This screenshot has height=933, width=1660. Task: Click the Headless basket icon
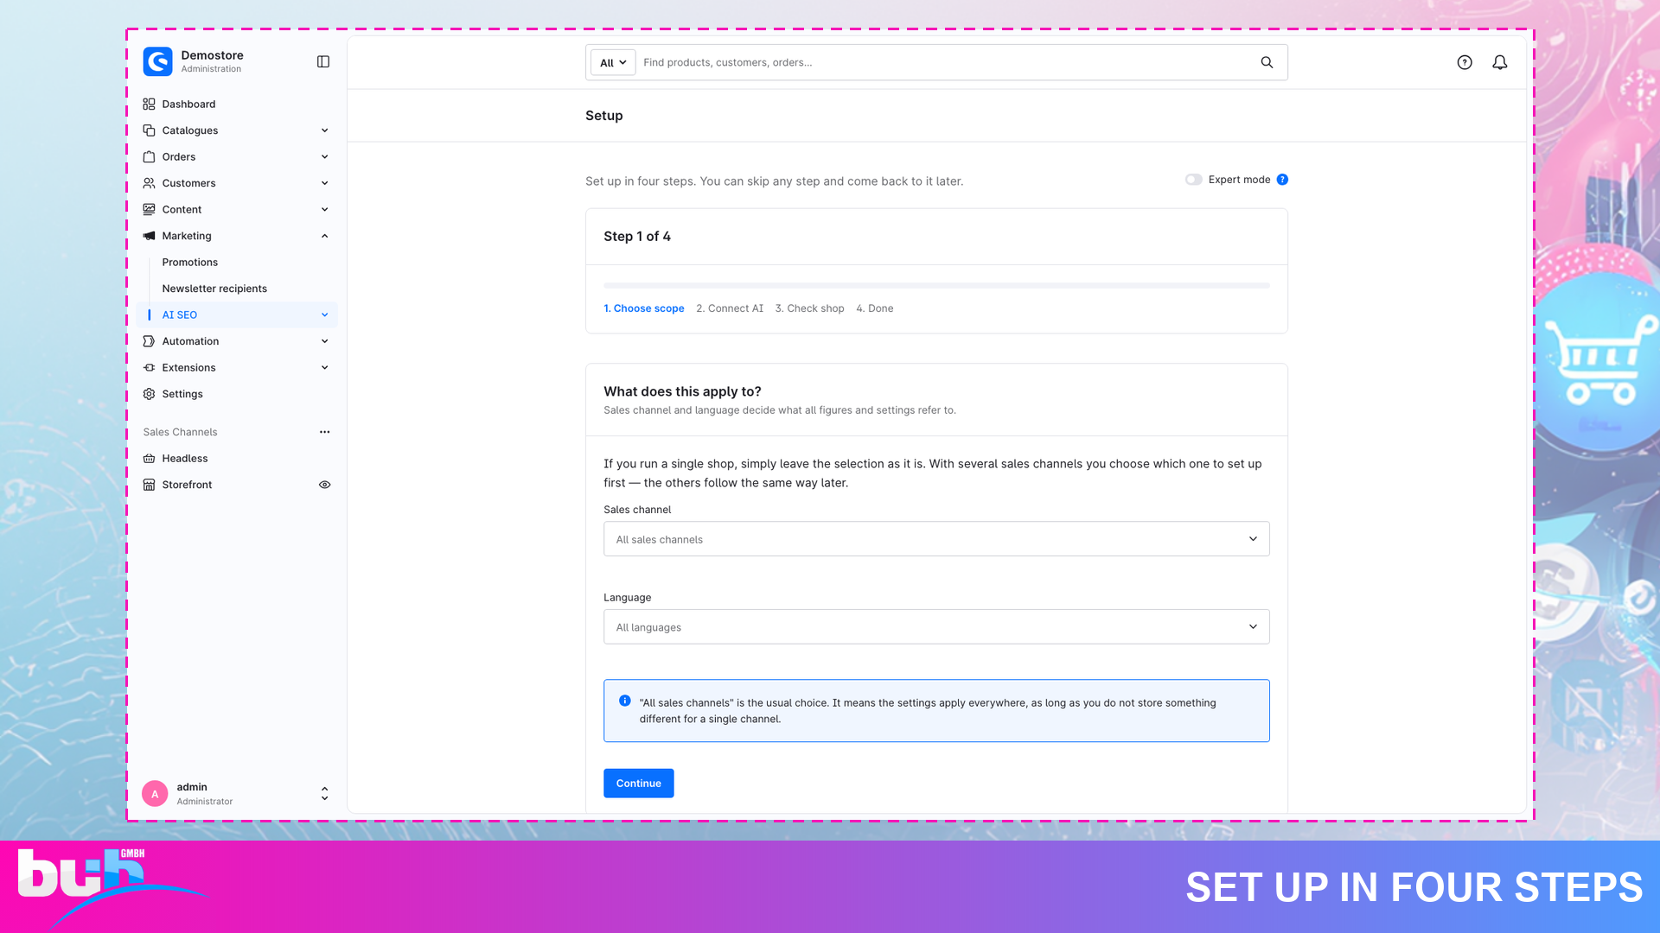tap(149, 459)
